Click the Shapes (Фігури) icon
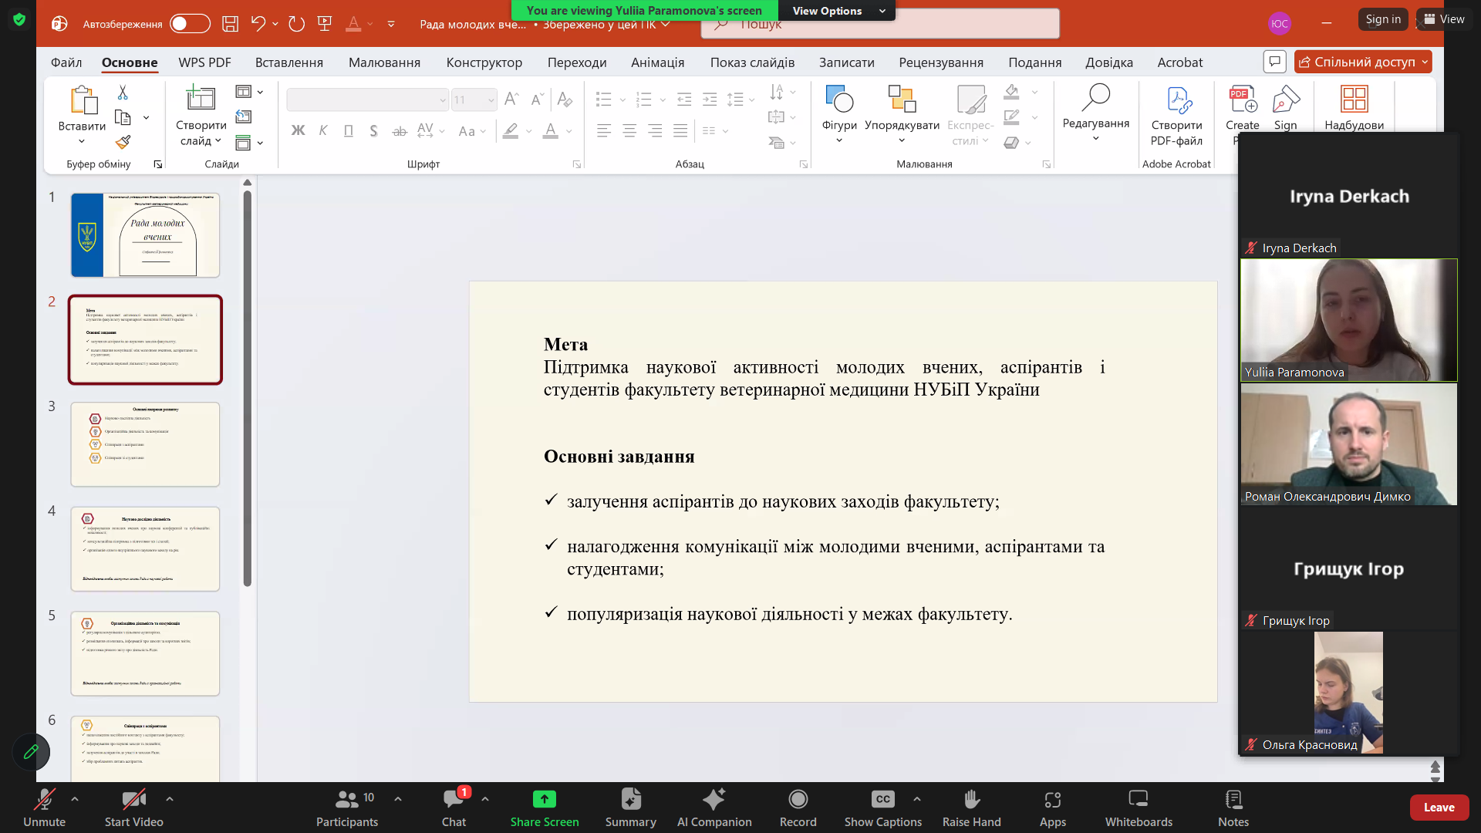The height and width of the screenshot is (833, 1481). [x=839, y=100]
